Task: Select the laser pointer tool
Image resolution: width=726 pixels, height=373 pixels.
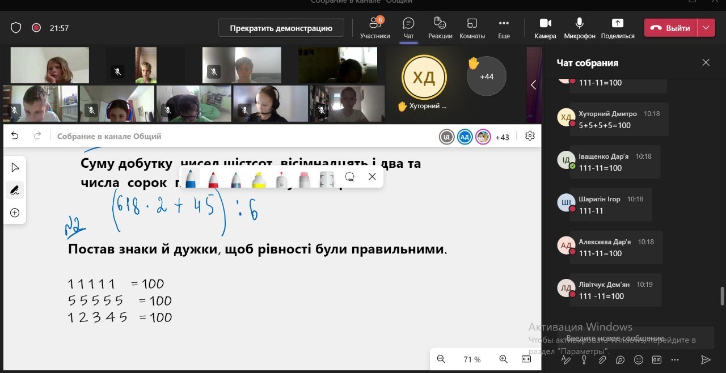Action: [281, 179]
